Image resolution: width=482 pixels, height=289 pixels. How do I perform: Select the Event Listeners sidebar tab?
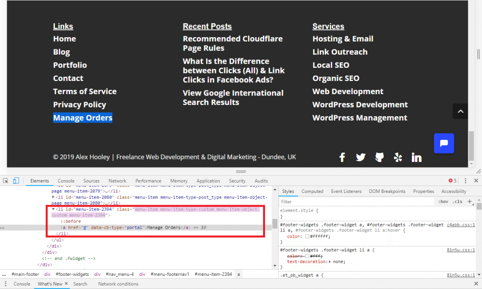coord(346,191)
